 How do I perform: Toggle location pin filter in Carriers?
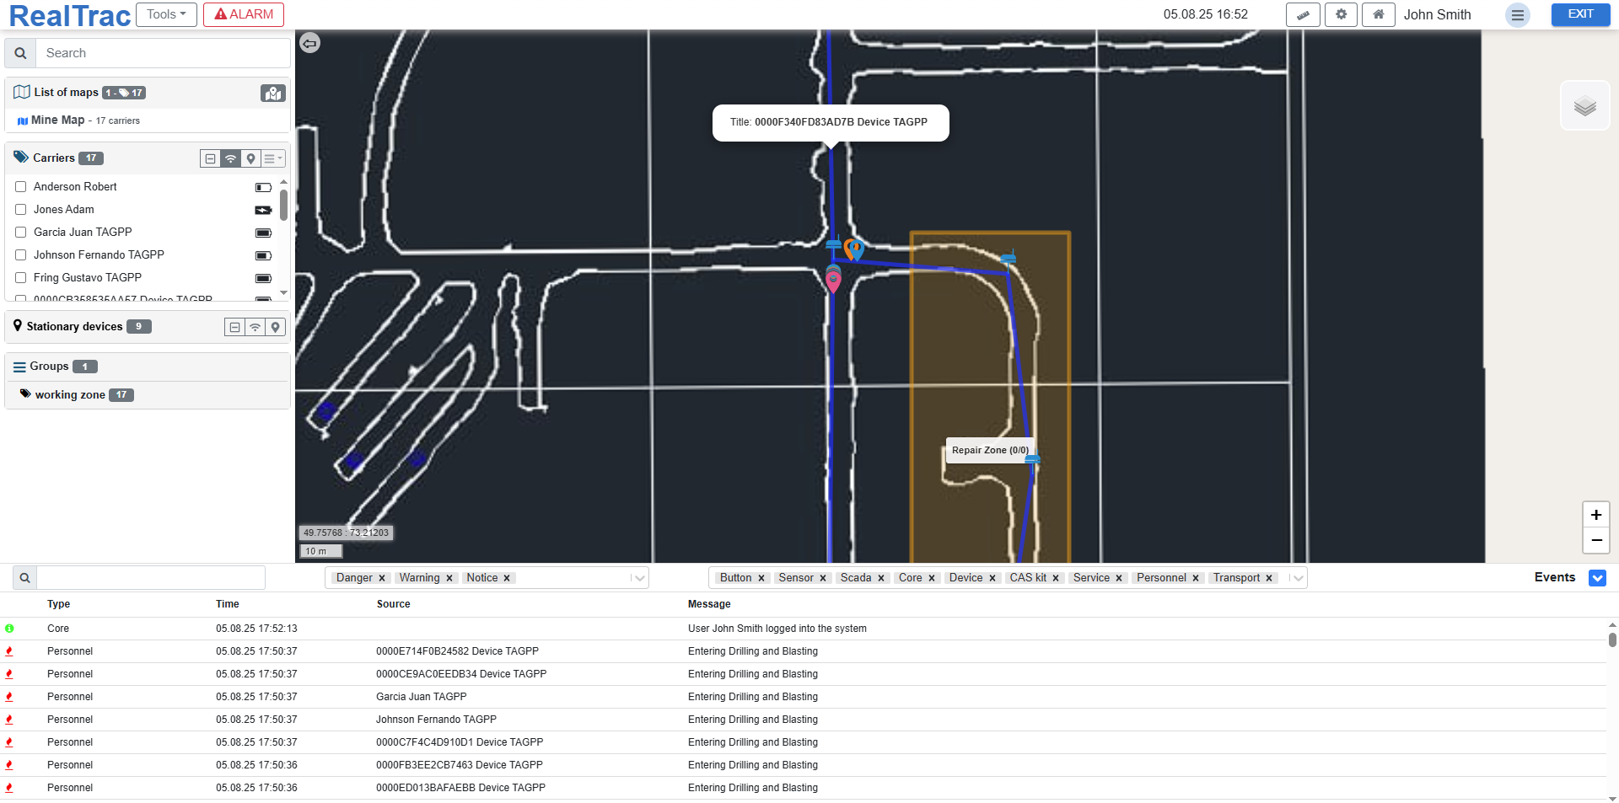250,158
